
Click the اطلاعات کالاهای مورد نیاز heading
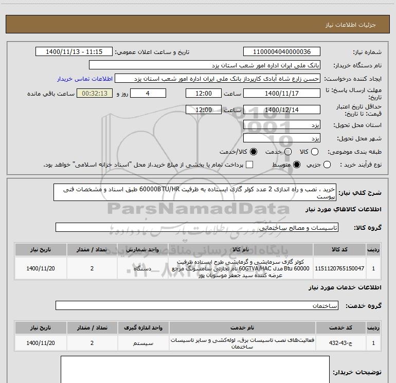tap(344, 209)
